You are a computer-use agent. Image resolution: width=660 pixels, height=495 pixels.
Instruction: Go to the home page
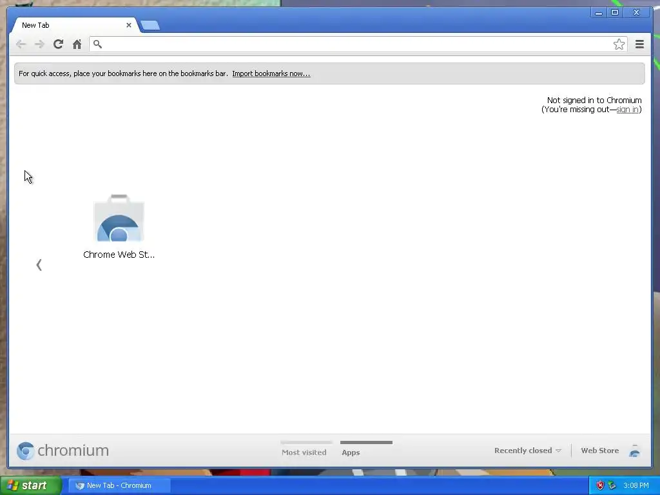coord(77,44)
